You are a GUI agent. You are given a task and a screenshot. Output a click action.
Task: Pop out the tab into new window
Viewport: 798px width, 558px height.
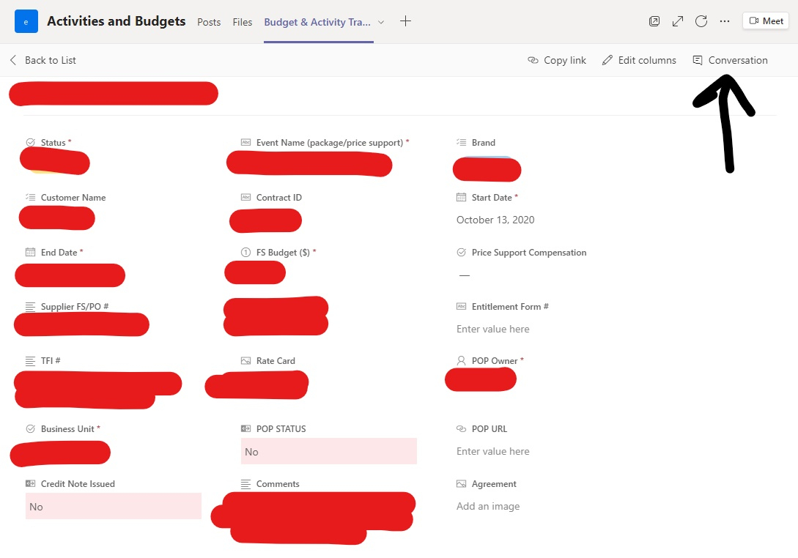point(654,21)
